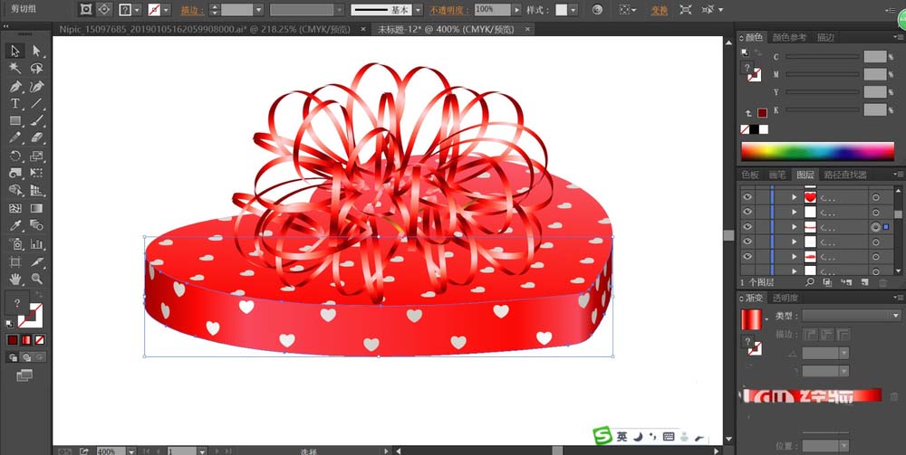Screen dimensions: 906x455
Task: Select the Pencil tool
Action: tap(15, 138)
